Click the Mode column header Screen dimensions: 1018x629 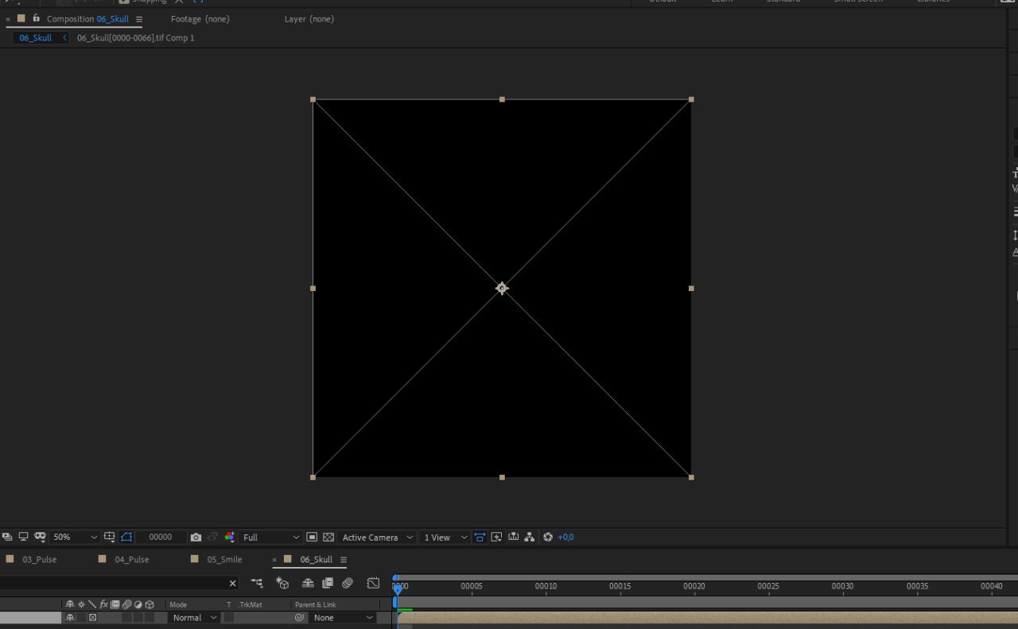coord(178,605)
